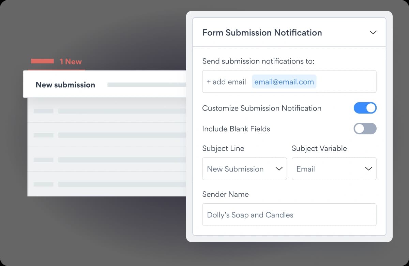409x266 pixels.
Task: Select the 1 New tab
Action: coord(57,62)
